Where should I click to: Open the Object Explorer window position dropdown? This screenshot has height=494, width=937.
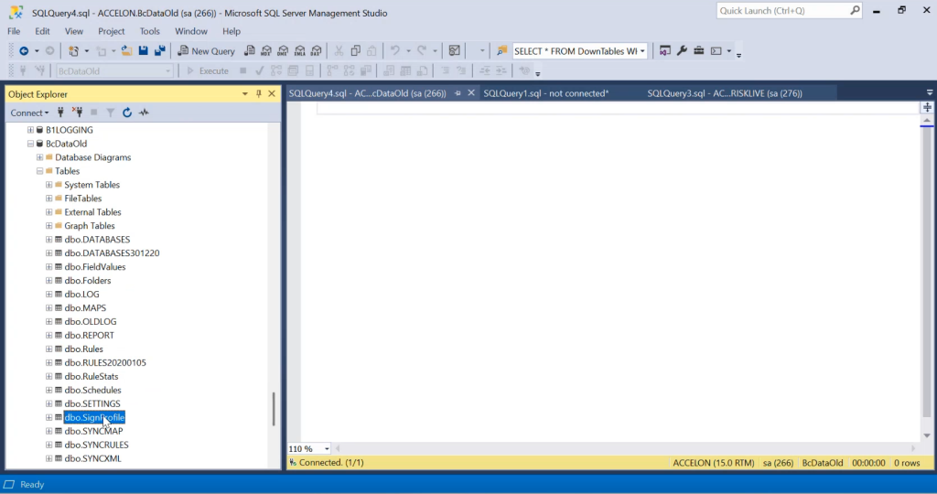tap(245, 94)
